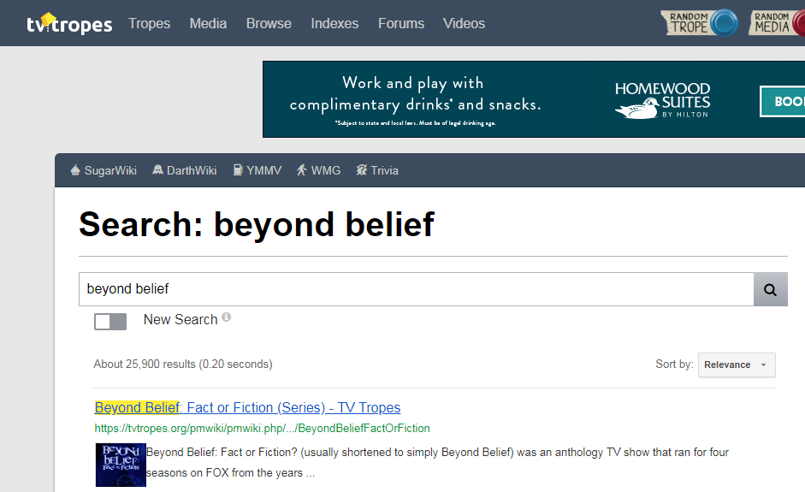Click the Homewood Suites by Hilton logo
This screenshot has width=805, height=492.
[663, 99]
